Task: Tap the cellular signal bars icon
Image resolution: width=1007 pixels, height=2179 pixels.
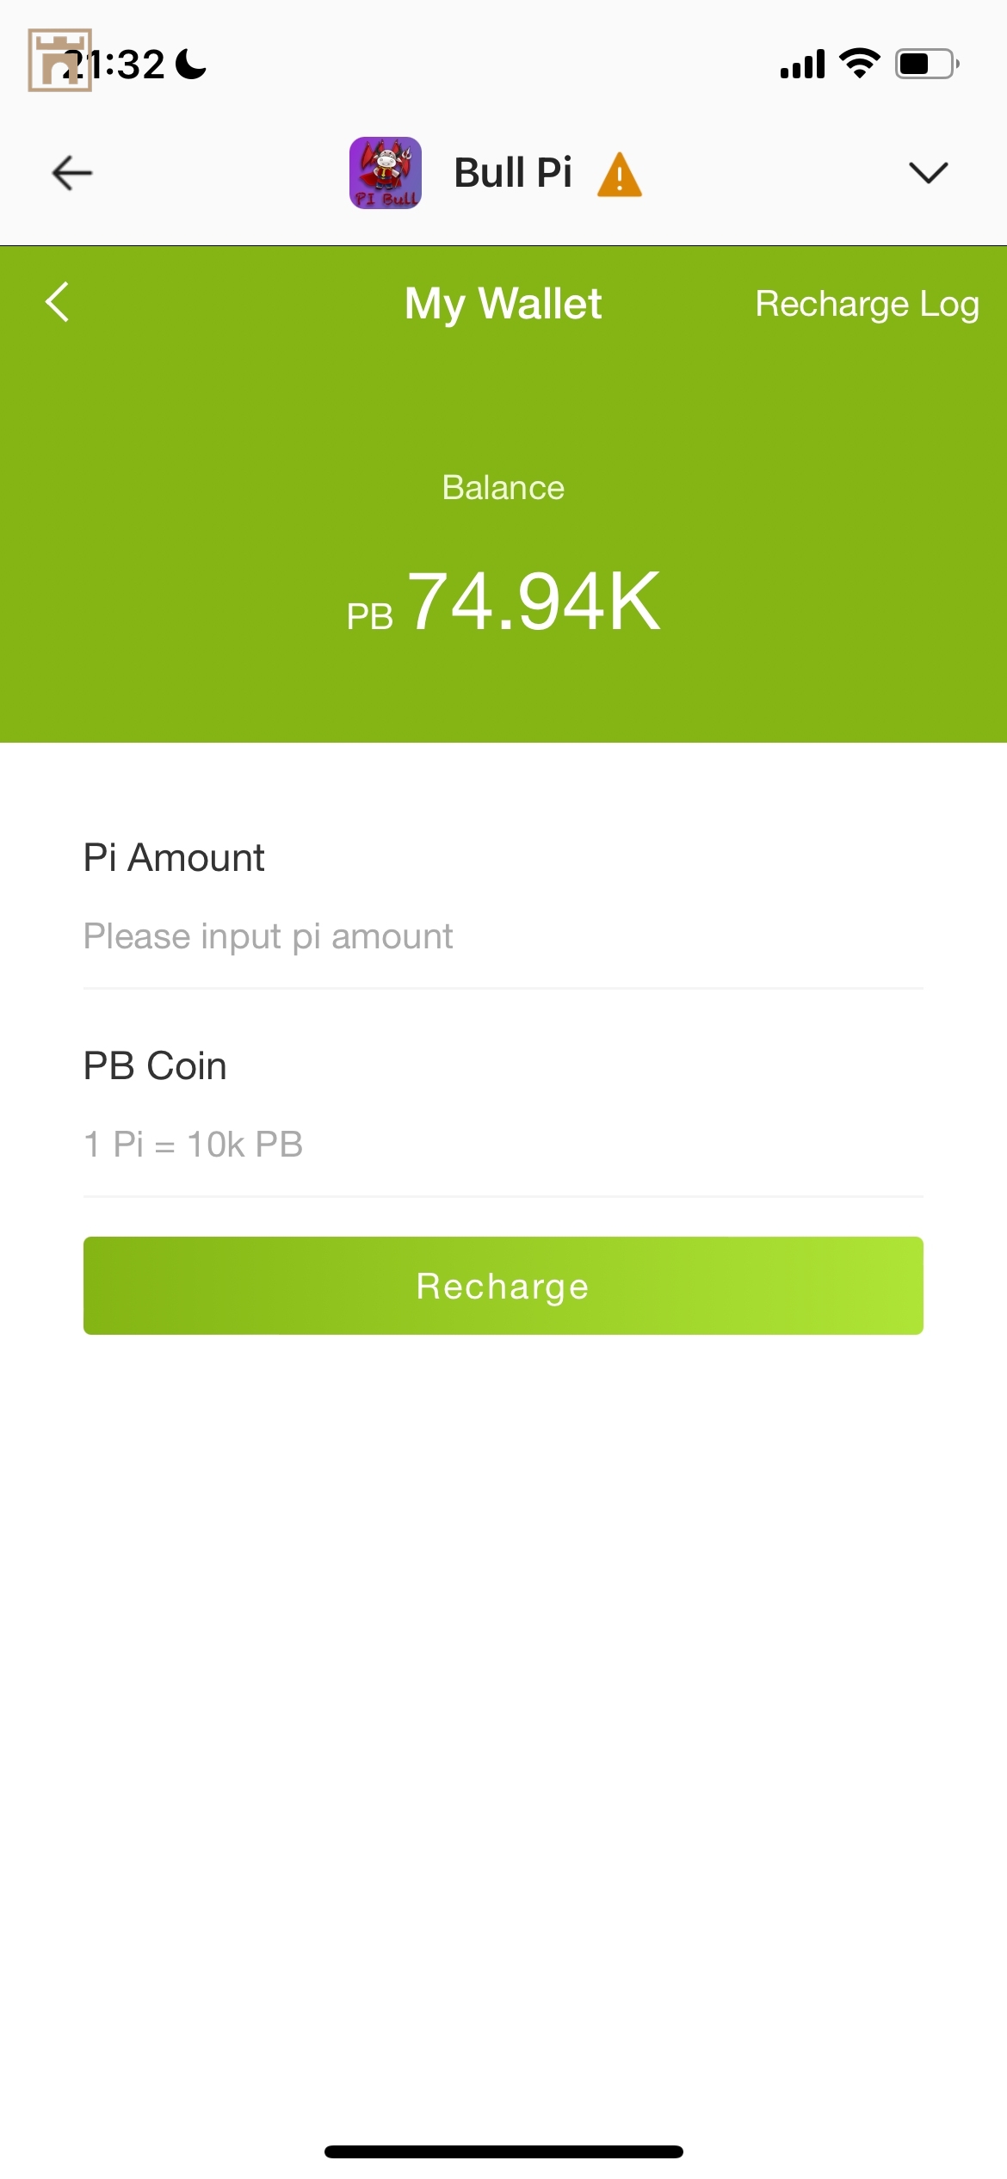Action: click(x=802, y=65)
